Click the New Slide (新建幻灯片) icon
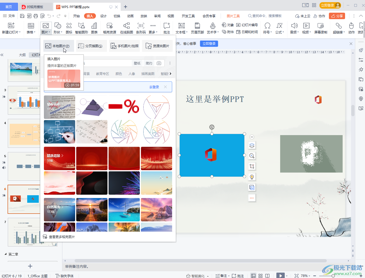Image resolution: width=365 pixels, height=278 pixels. 11,26
